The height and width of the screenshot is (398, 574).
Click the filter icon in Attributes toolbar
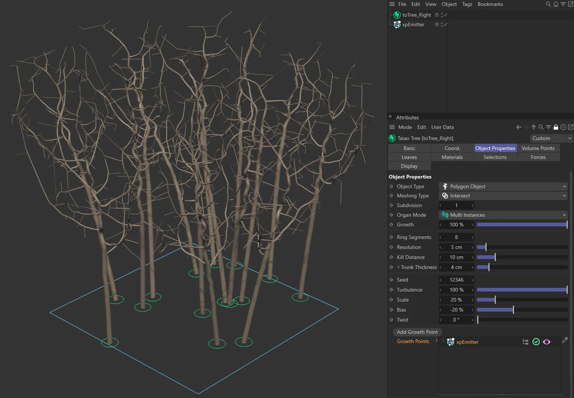[x=549, y=127]
